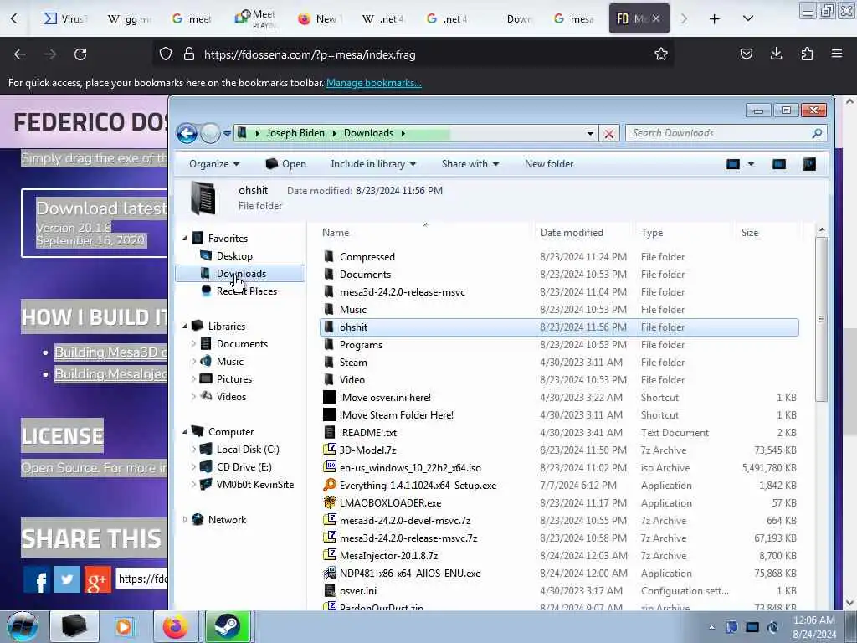The width and height of the screenshot is (857, 643).
Task: Share on Facebook icon on webpage
Action: pos(37,579)
